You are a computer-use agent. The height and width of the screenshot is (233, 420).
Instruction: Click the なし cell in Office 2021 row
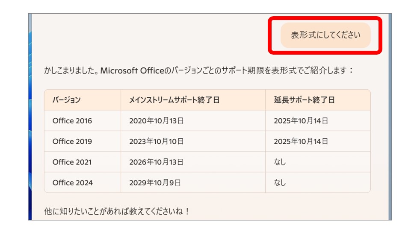pyautogui.click(x=318, y=162)
